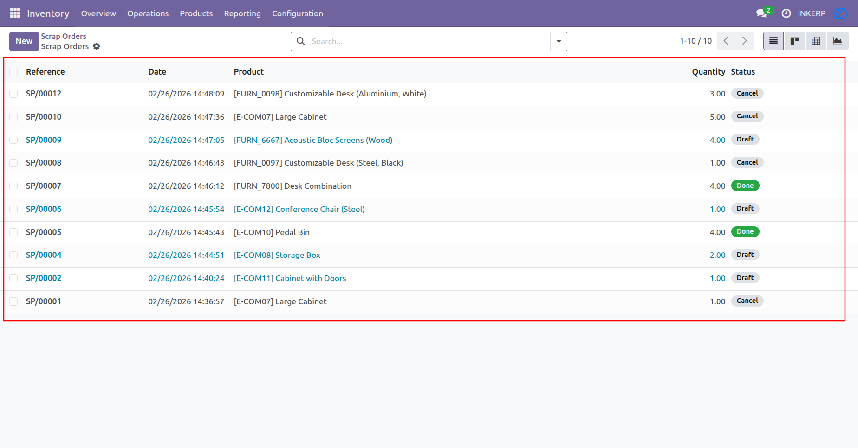Open the activities clock icon

click(x=786, y=13)
